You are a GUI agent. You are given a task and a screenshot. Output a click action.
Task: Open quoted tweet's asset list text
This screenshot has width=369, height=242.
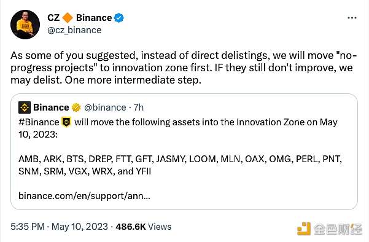coord(180,165)
